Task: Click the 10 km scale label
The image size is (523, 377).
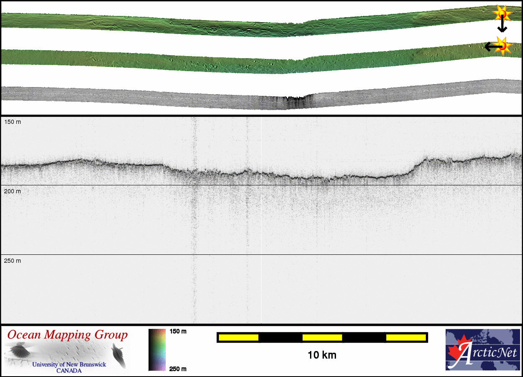Action: click(x=322, y=355)
